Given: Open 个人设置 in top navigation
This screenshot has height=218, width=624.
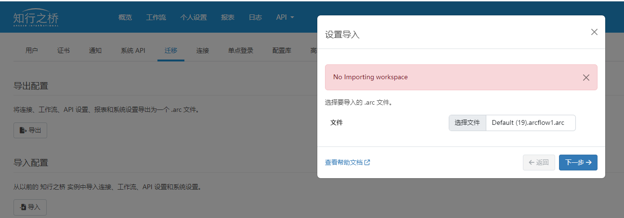Looking at the screenshot, I should point(194,17).
